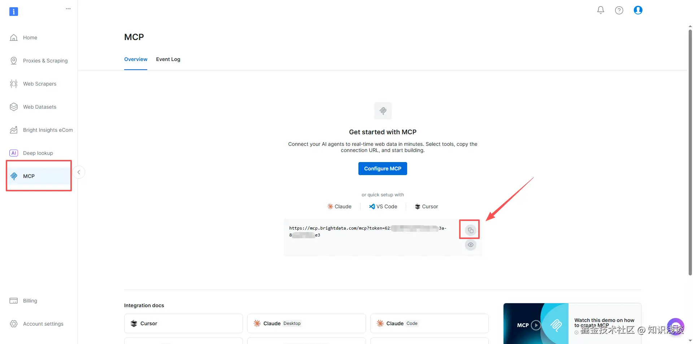The image size is (693, 344).
Task: Open the chat support bubble
Action: tap(676, 327)
